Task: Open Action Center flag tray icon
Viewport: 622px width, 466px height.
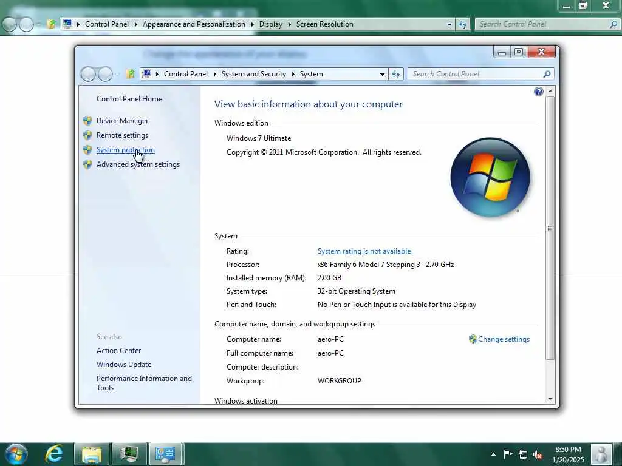Action: coord(508,454)
